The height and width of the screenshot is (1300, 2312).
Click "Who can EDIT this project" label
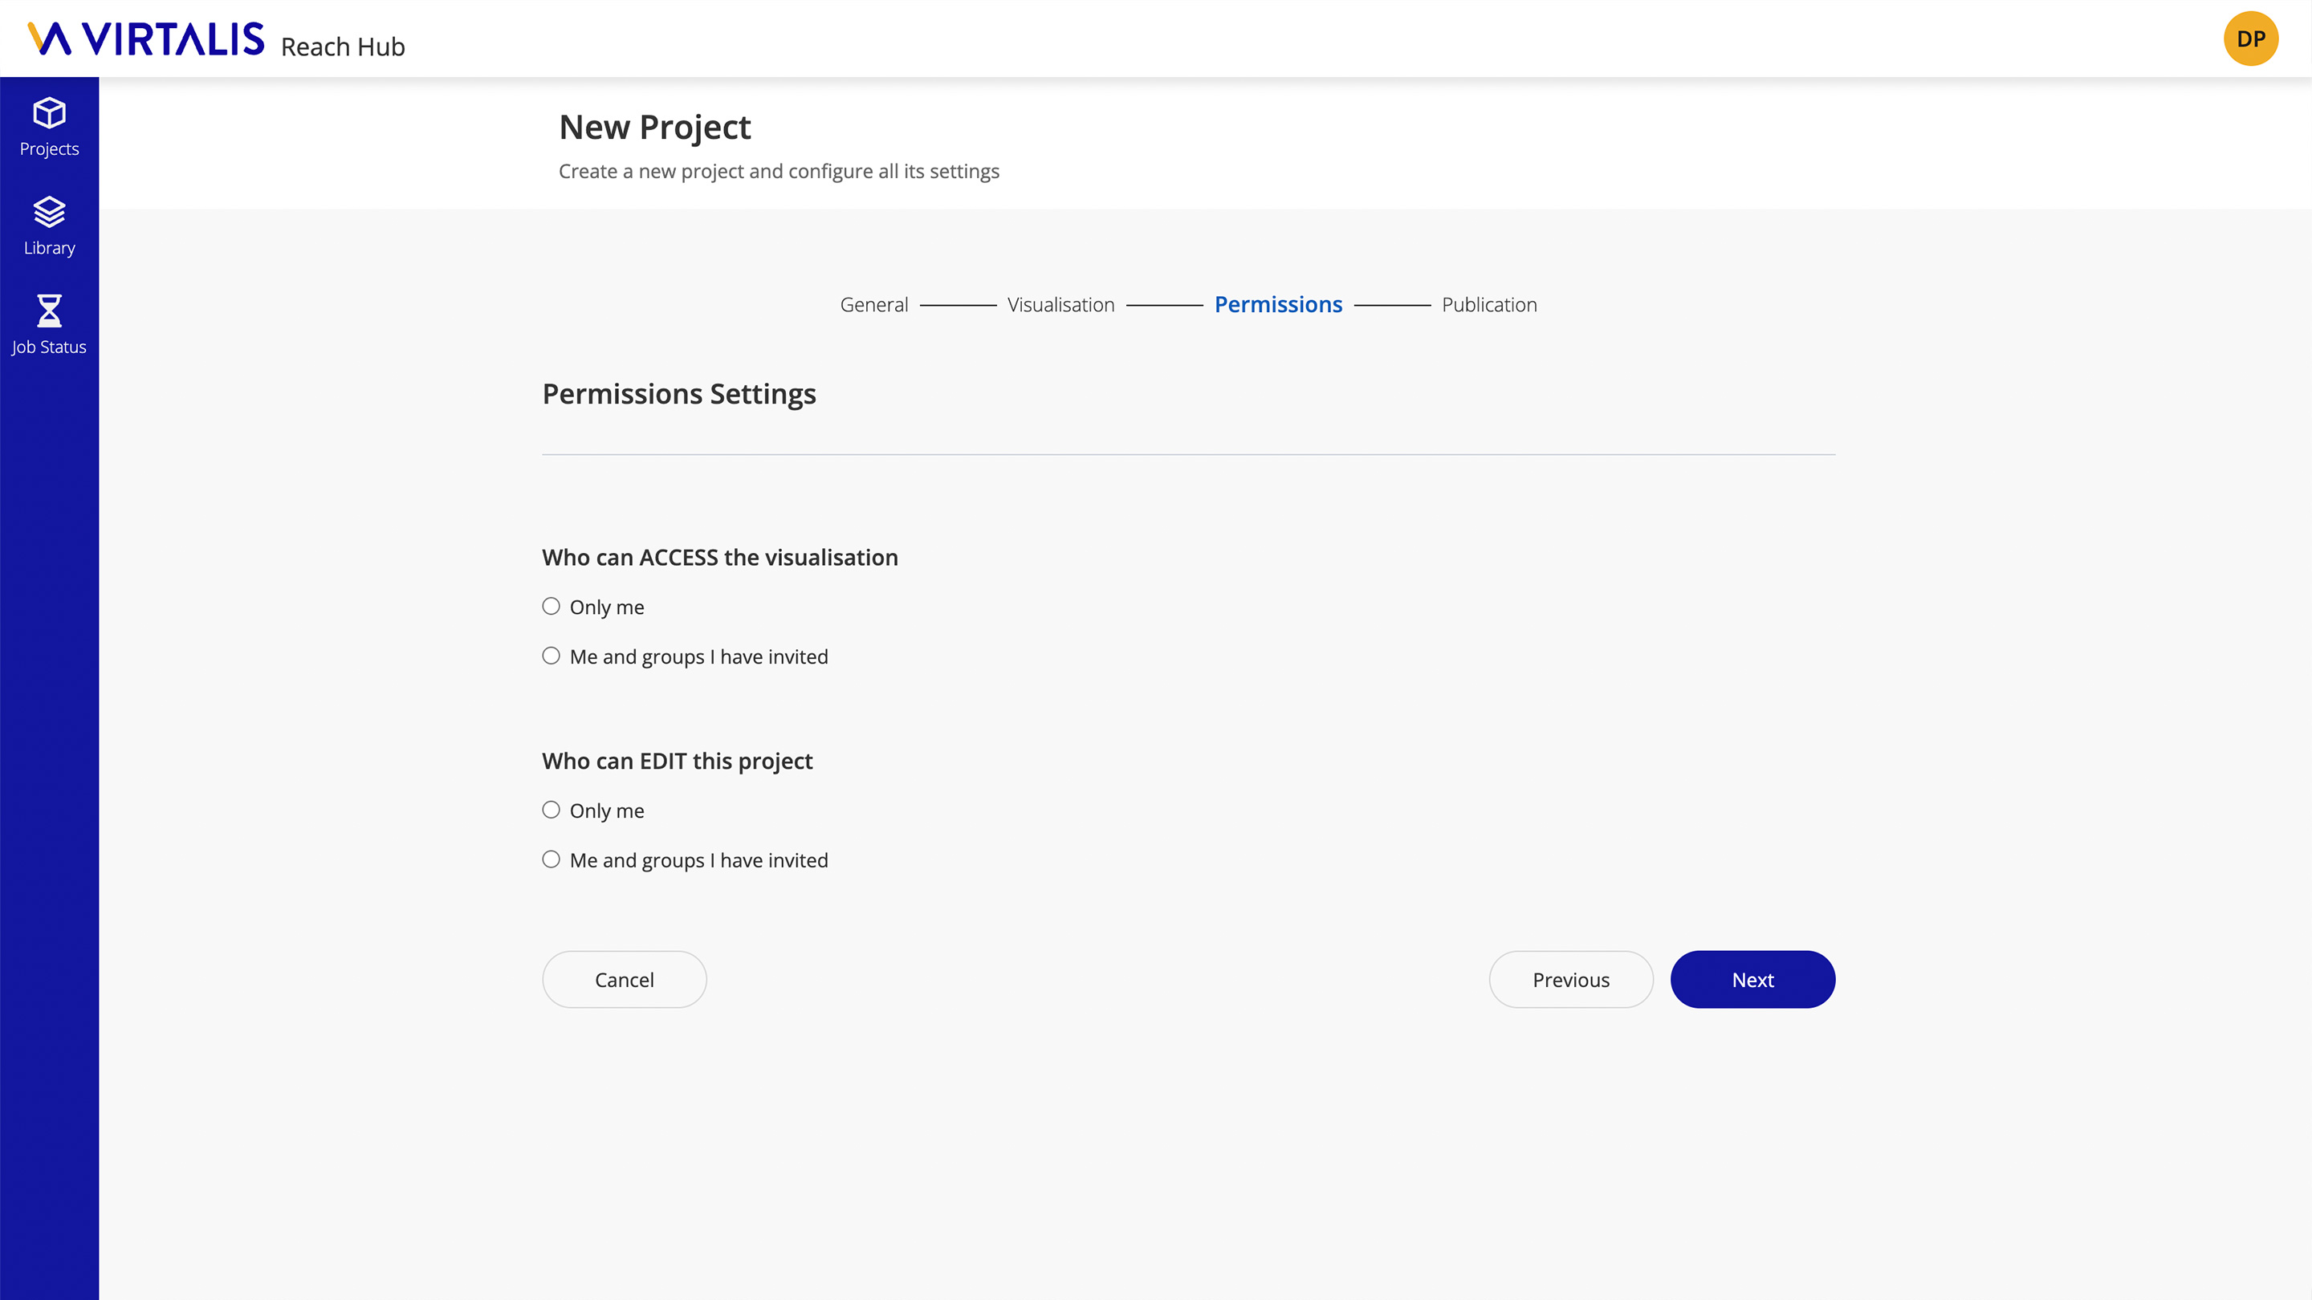677,761
